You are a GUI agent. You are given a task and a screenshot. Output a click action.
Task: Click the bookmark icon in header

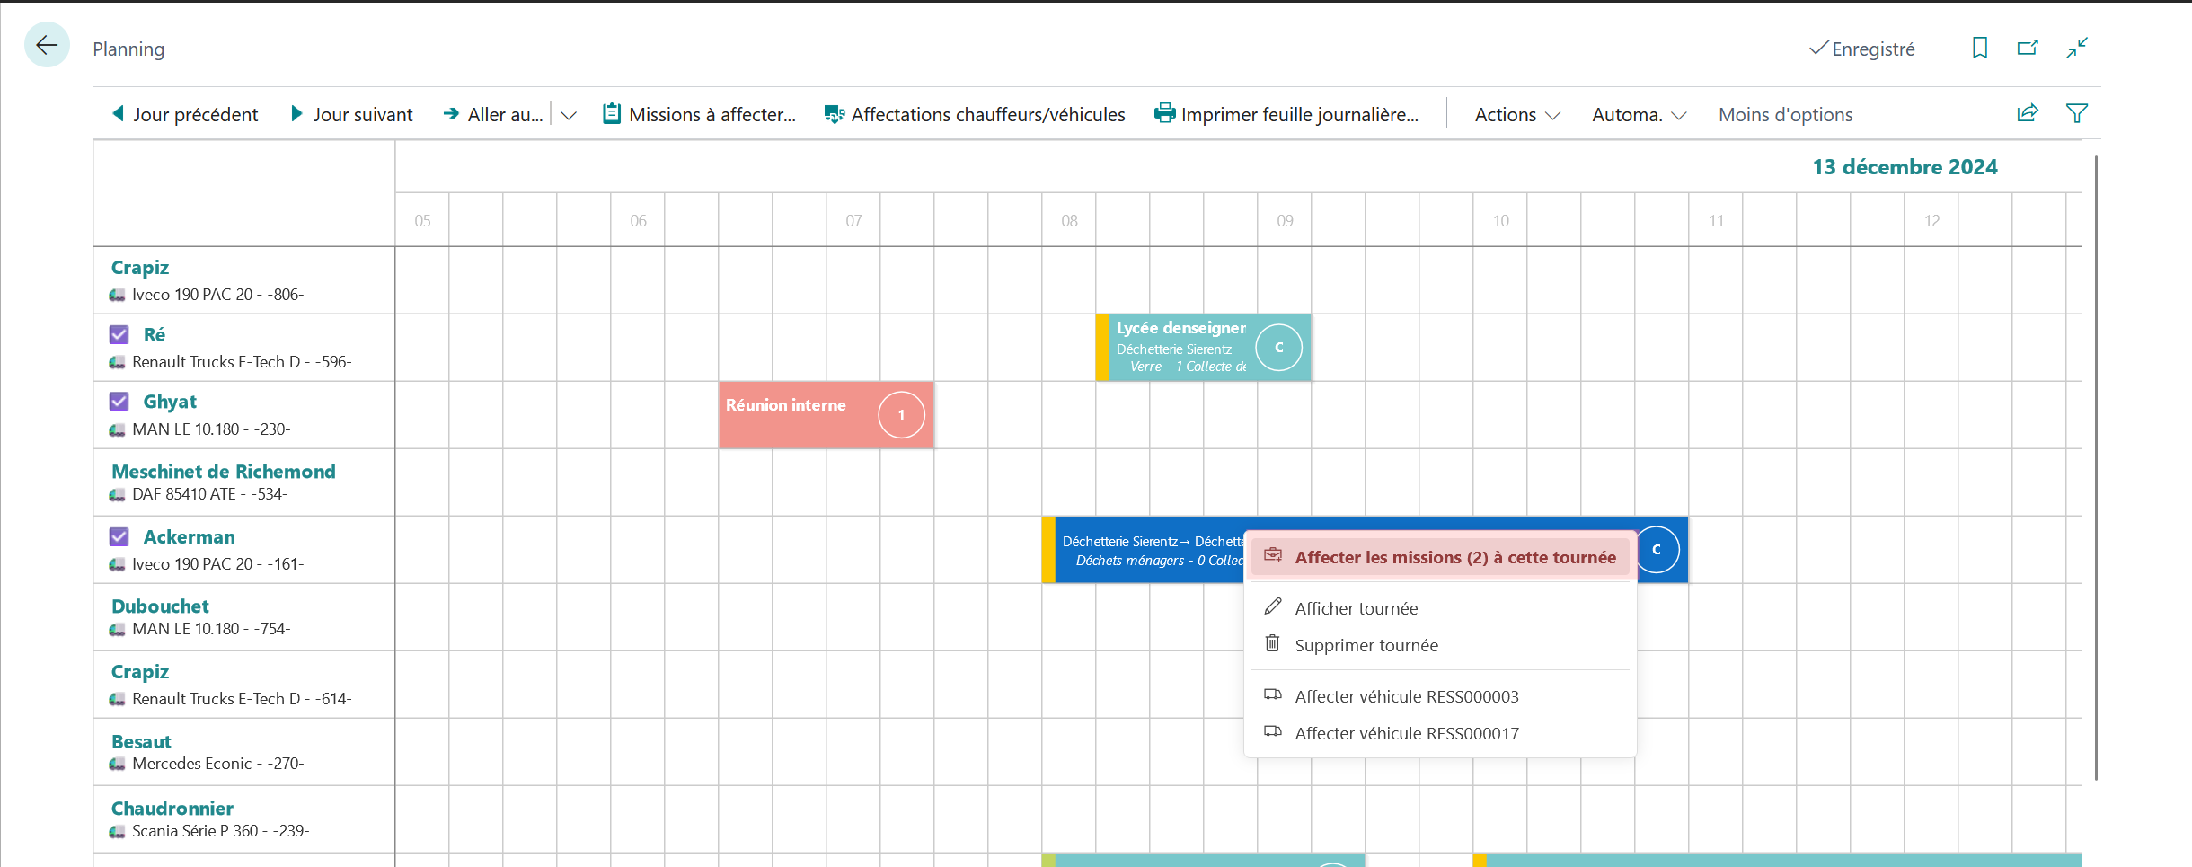1979,48
